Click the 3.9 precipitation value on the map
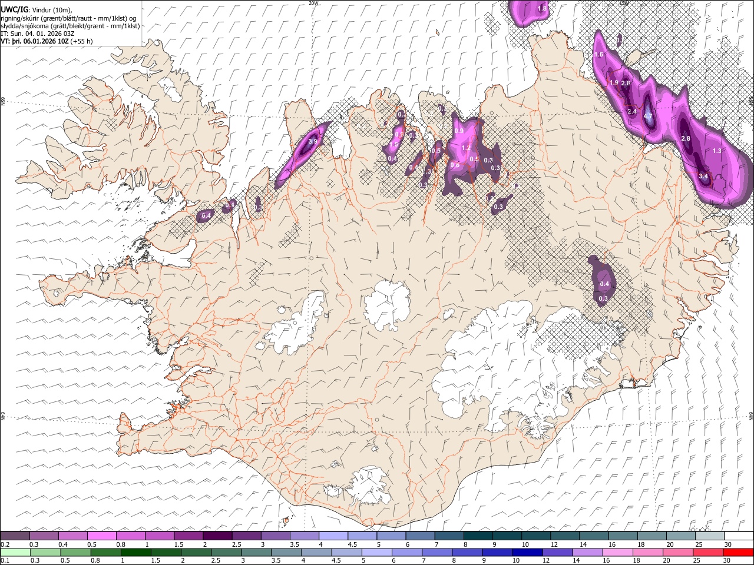754x565 pixels. pyautogui.click(x=313, y=142)
